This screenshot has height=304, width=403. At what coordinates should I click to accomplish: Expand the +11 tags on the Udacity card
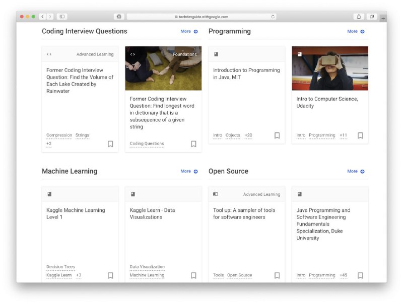point(343,135)
